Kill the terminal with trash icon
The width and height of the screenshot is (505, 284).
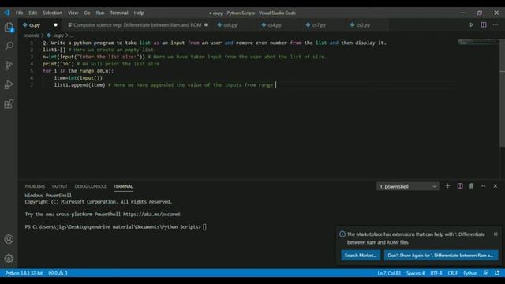[472, 186]
